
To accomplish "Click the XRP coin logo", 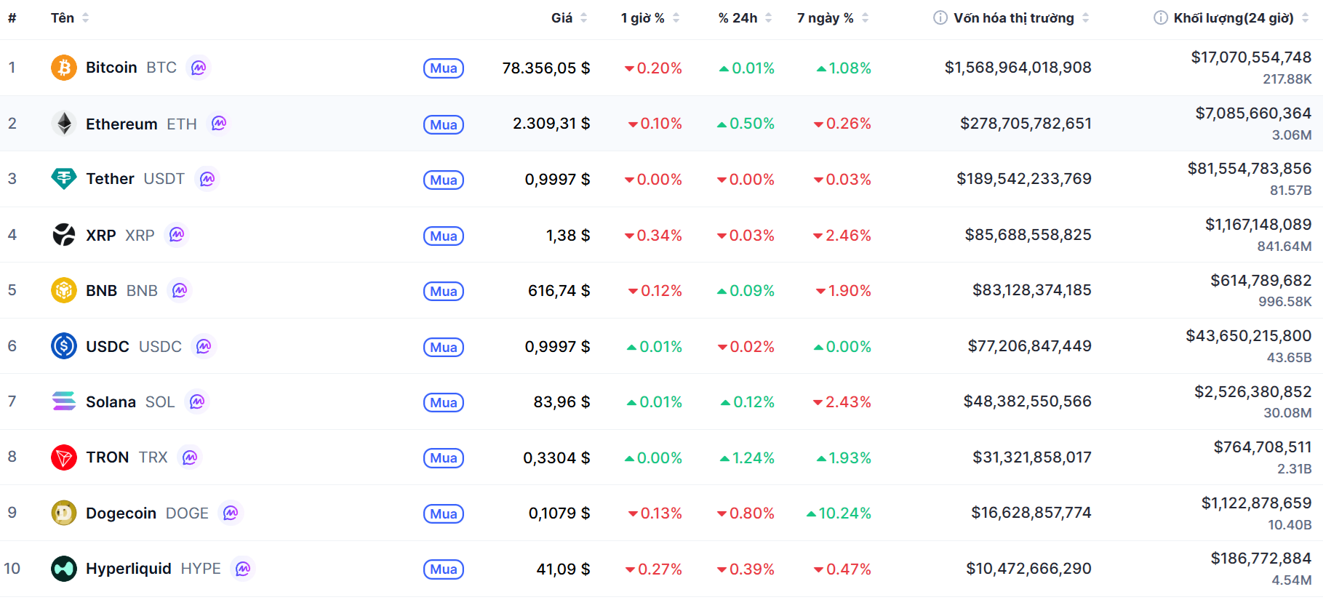I will (64, 235).
